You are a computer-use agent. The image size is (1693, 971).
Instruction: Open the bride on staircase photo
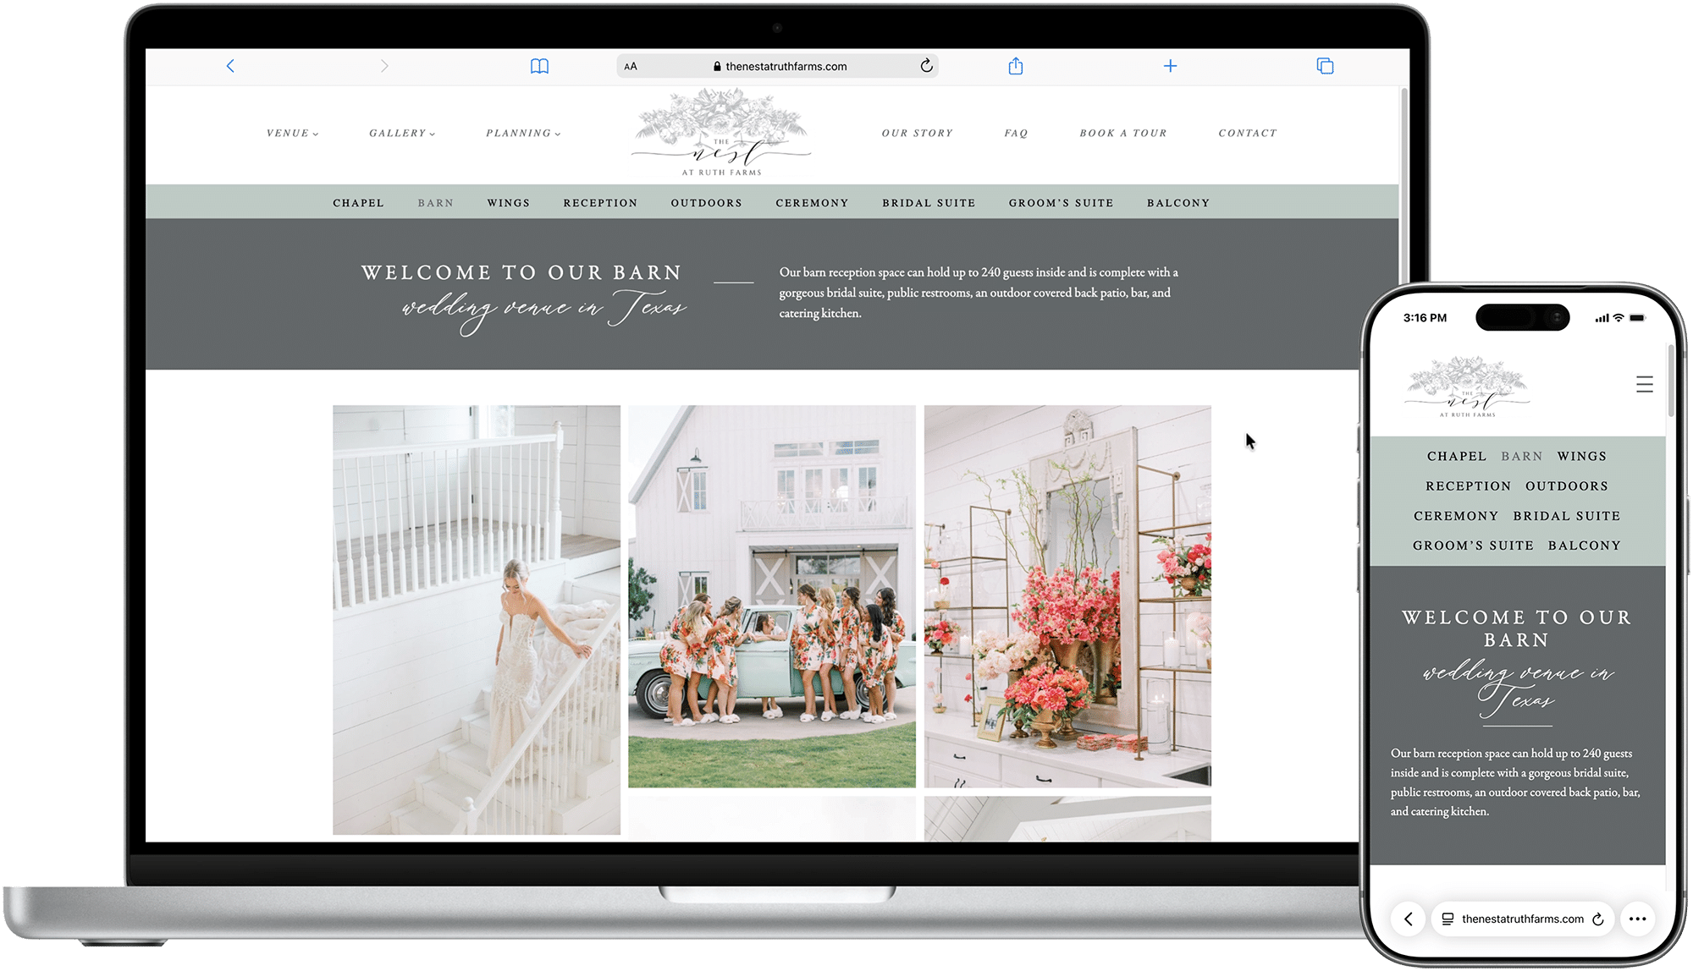point(476,619)
